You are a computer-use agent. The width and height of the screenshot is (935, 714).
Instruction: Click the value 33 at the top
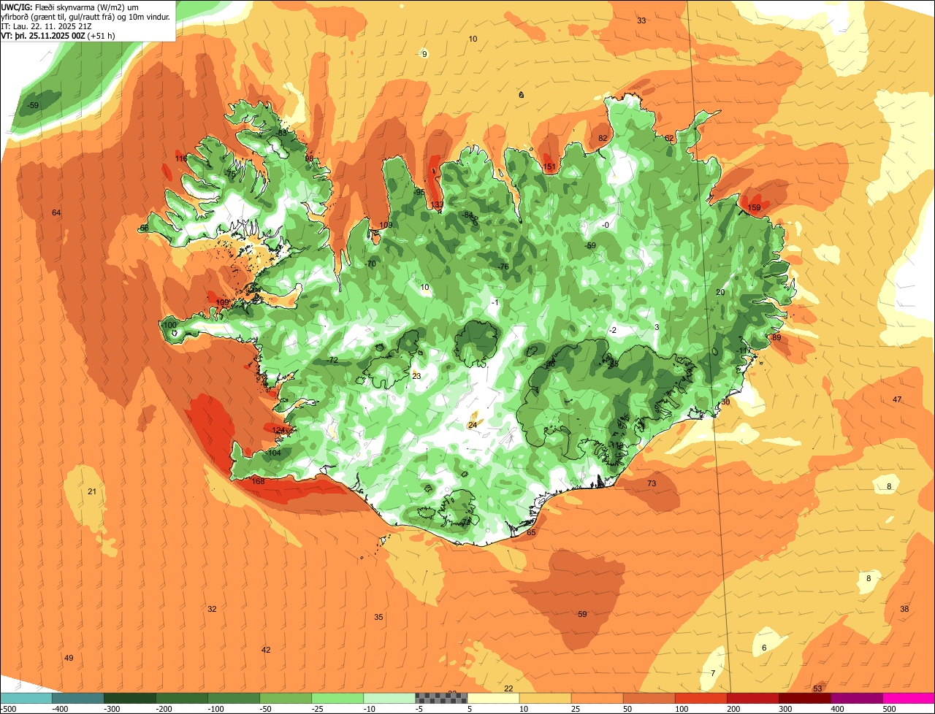click(x=641, y=20)
